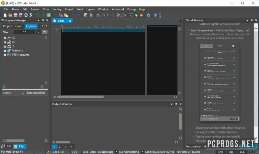This screenshot has height=154, width=259.
Task: Go forward with round green right arrow
Action: [43, 15]
